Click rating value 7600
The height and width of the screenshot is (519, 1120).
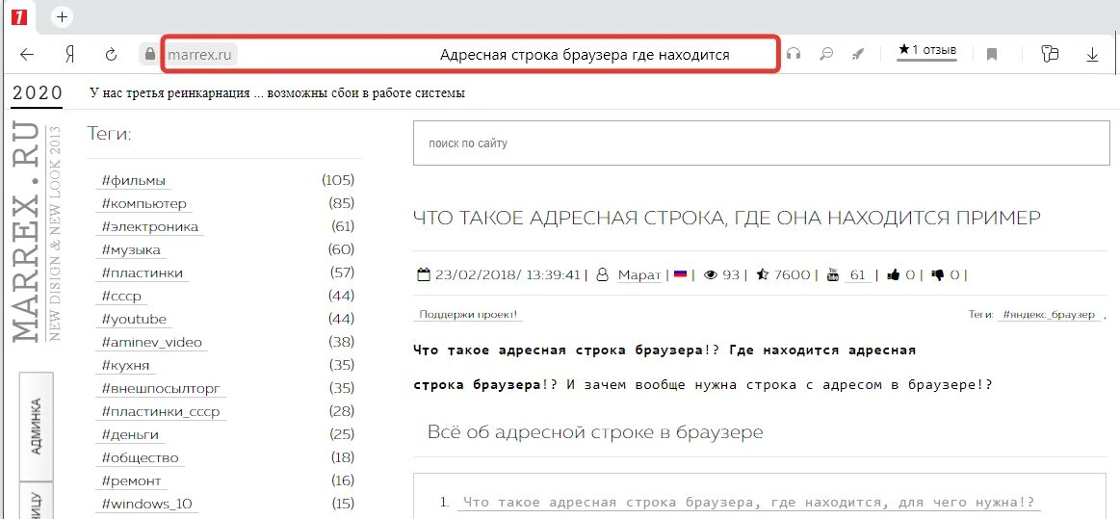pyautogui.click(x=792, y=274)
